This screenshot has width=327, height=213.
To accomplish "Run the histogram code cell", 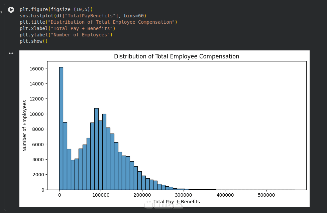I will coord(11,10).
